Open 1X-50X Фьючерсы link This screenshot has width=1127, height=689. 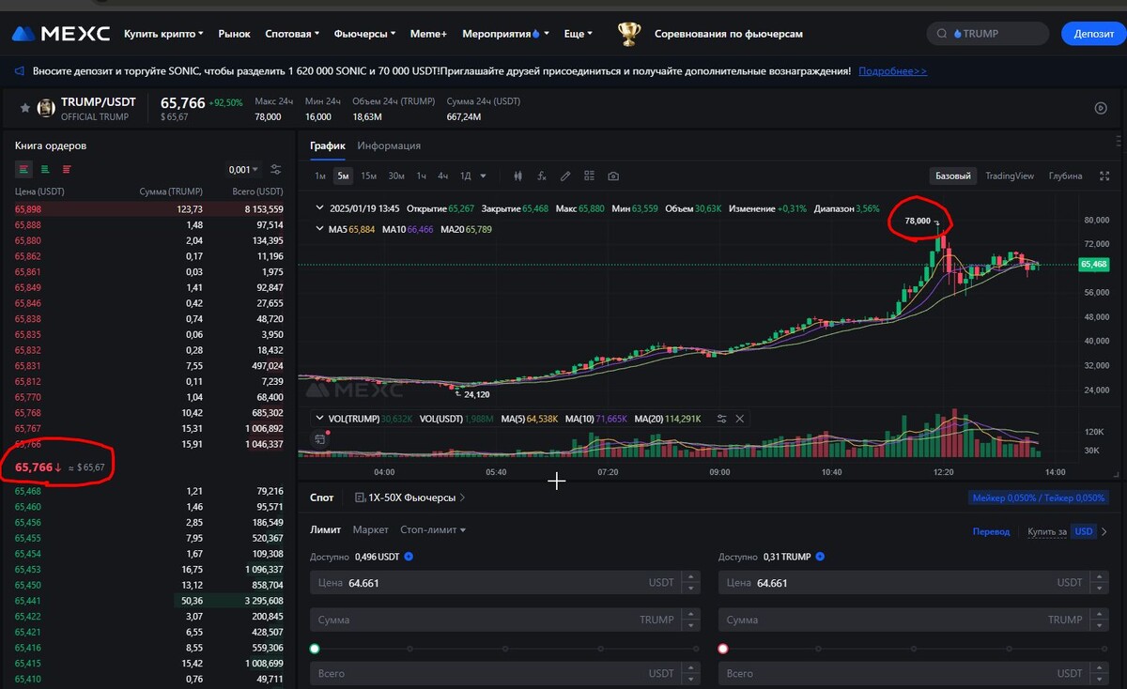tap(410, 498)
